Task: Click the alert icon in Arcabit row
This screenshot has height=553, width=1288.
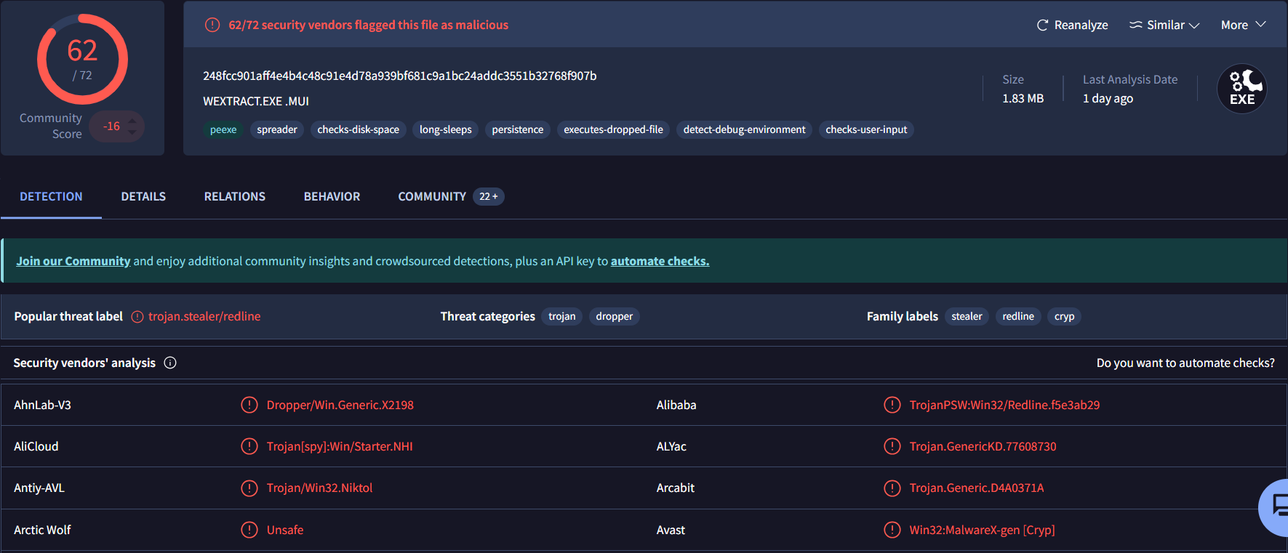Action: (x=892, y=488)
